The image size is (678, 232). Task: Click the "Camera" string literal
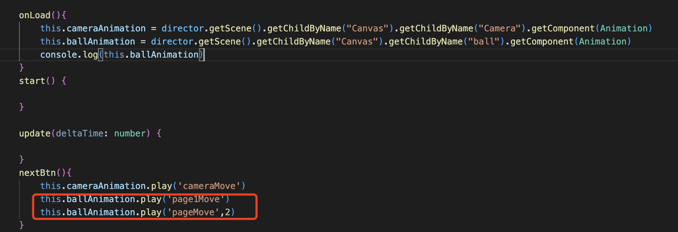click(x=500, y=28)
